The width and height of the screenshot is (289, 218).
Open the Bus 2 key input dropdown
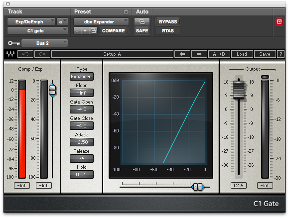coord(45,43)
